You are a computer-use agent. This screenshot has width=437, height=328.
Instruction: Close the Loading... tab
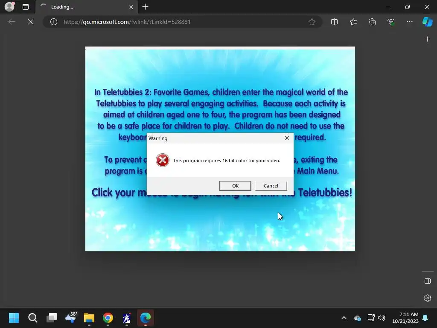[131, 7]
